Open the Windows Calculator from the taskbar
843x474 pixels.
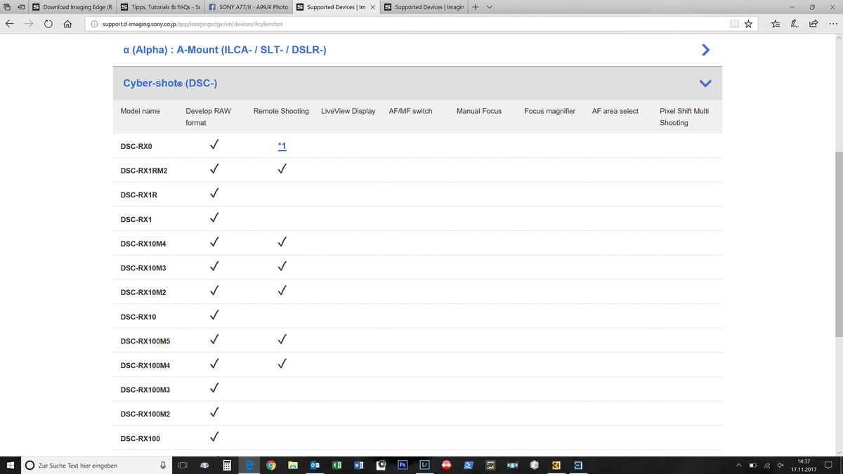click(x=227, y=465)
